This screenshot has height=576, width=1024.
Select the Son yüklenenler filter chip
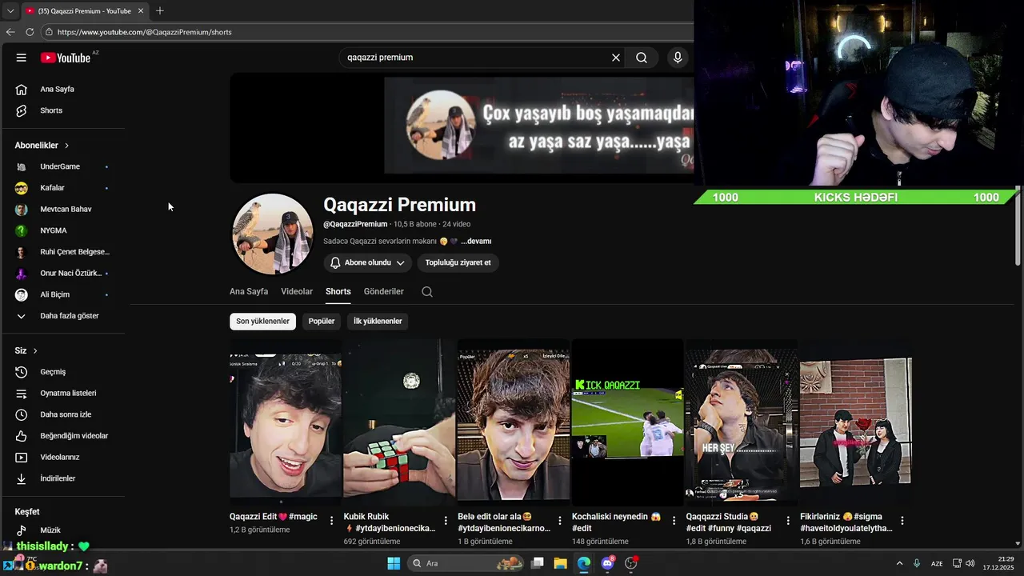pos(262,321)
